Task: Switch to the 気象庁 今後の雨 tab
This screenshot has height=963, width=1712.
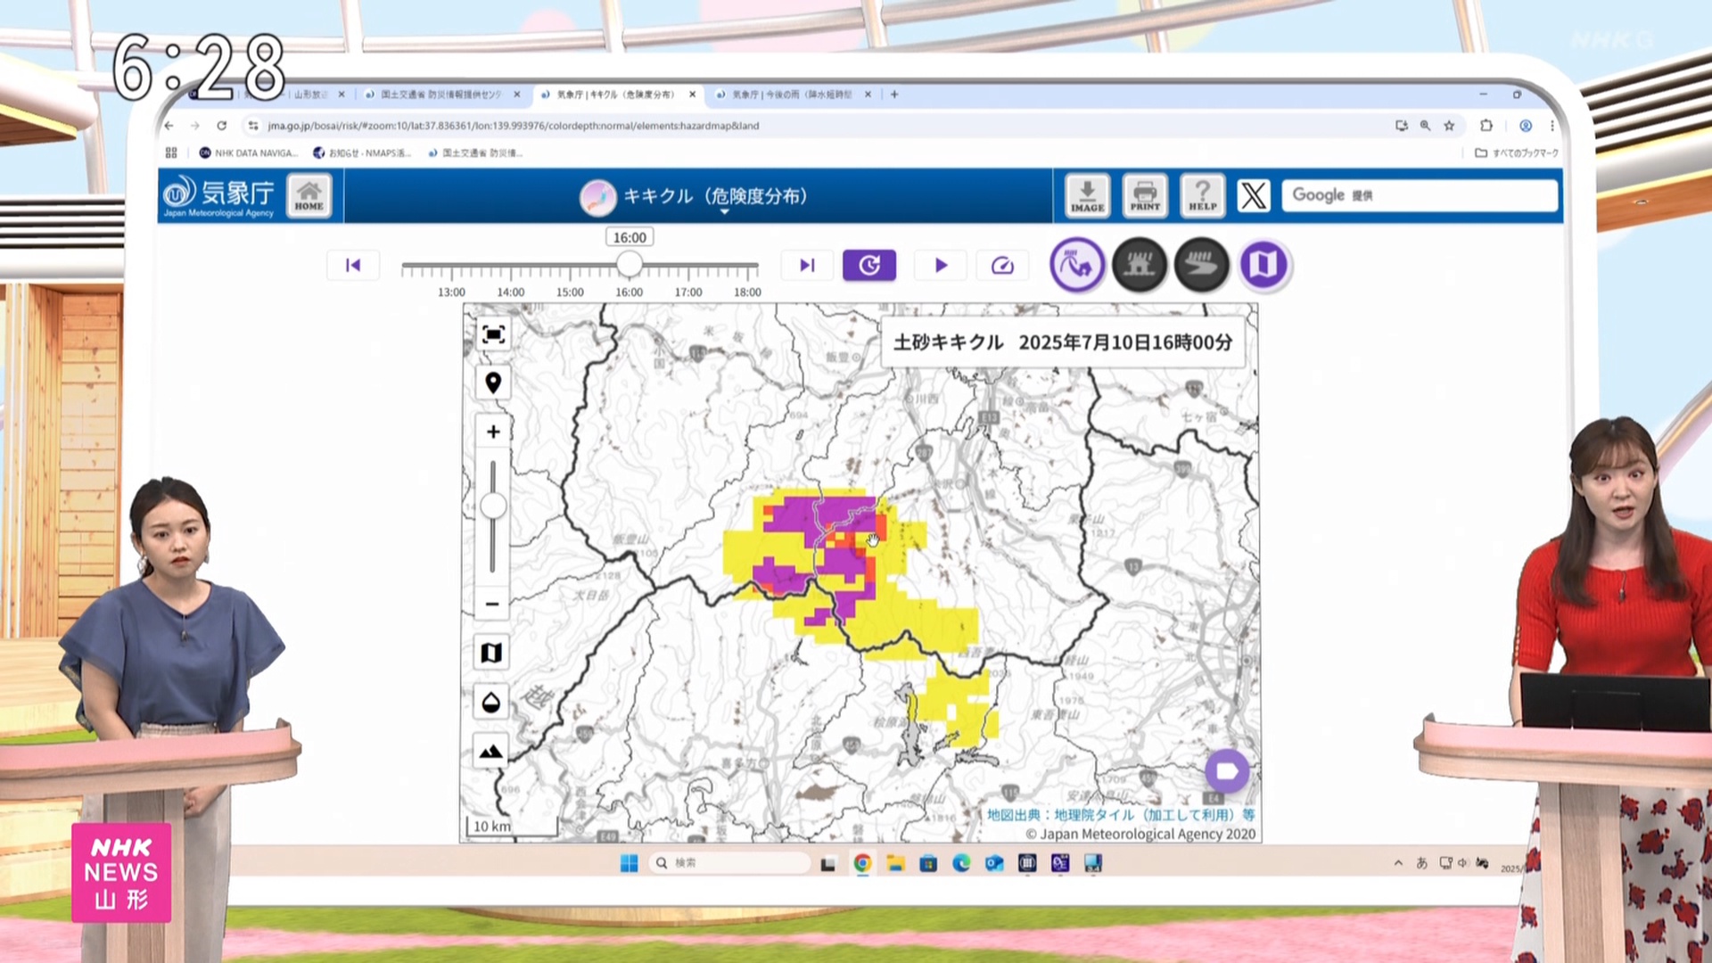Action: [x=792, y=94]
